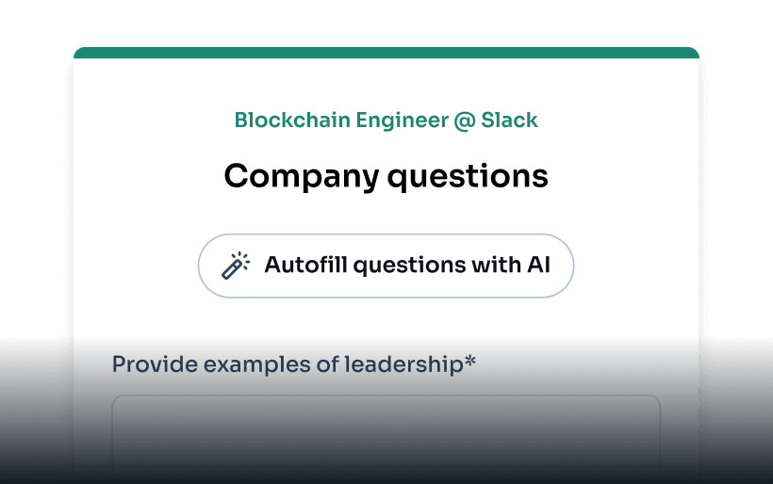Select the Company questions heading
This screenshot has height=484, width=773.
pos(386,176)
